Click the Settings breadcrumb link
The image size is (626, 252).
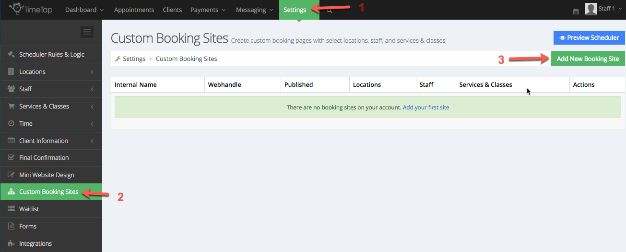(x=134, y=59)
